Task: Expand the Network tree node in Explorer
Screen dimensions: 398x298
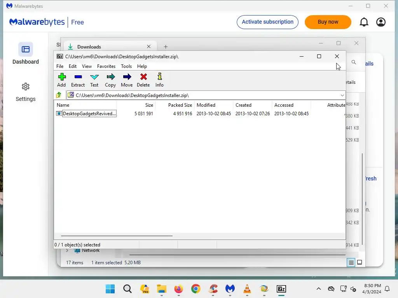Action: click(x=67, y=250)
